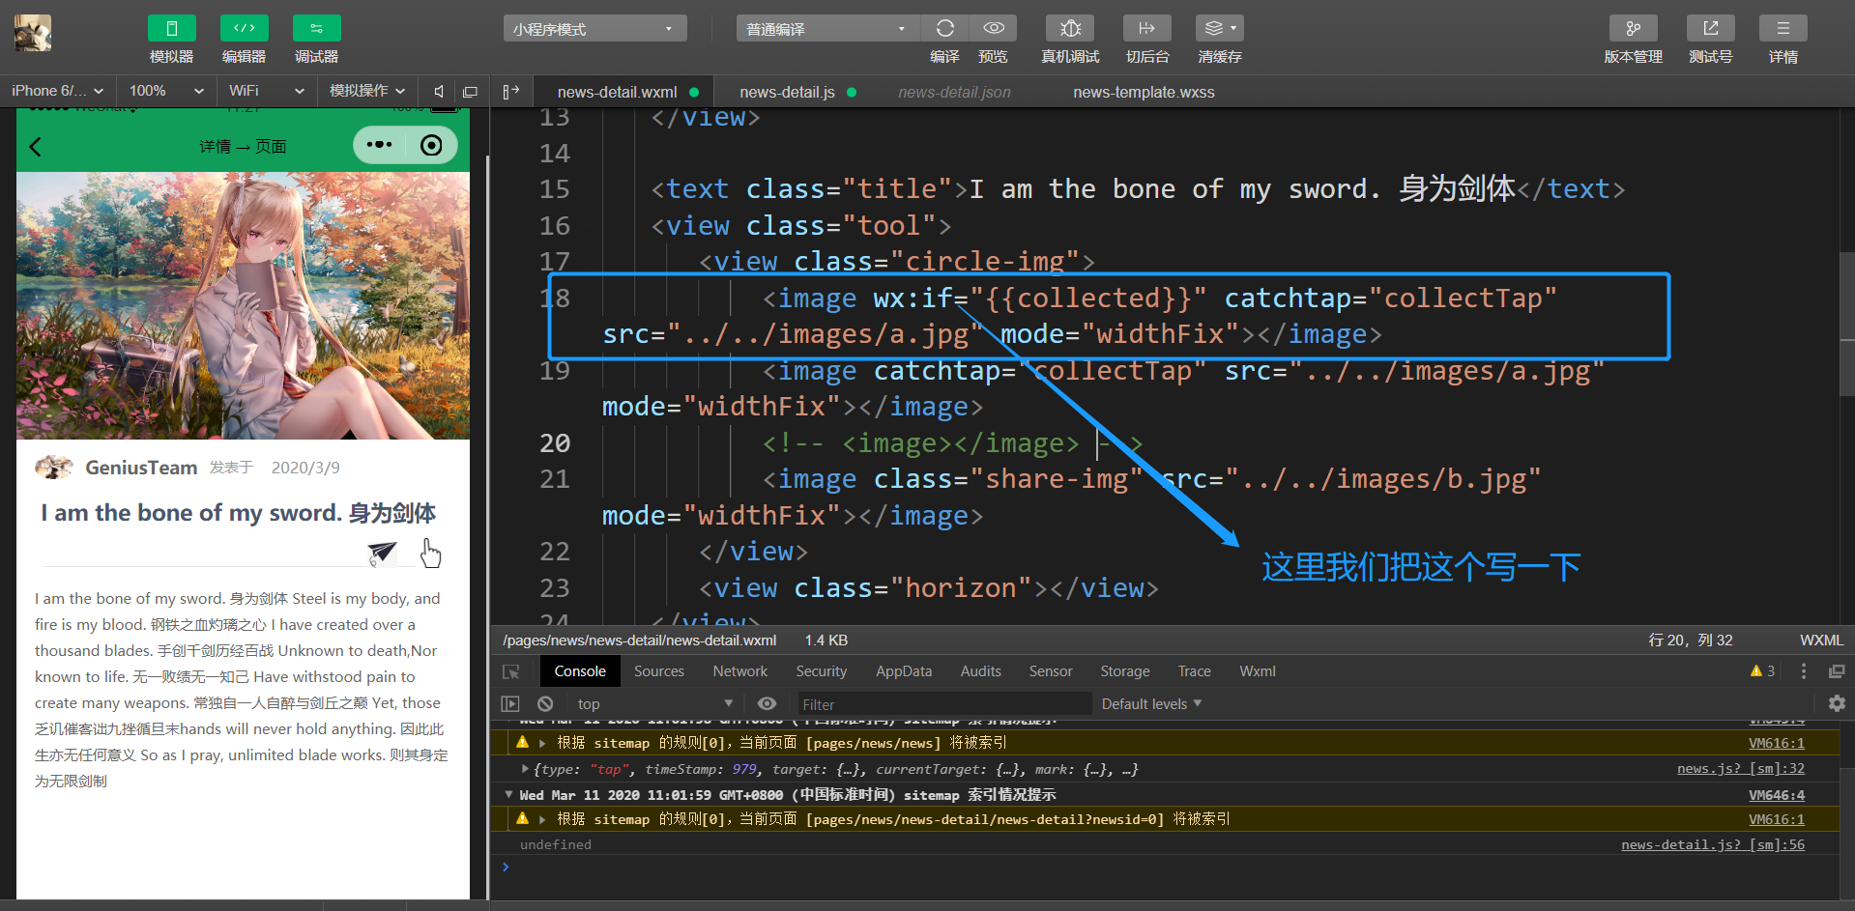The image size is (1855, 911).
Task: Click the WXML language indicator
Action: click(x=1821, y=641)
